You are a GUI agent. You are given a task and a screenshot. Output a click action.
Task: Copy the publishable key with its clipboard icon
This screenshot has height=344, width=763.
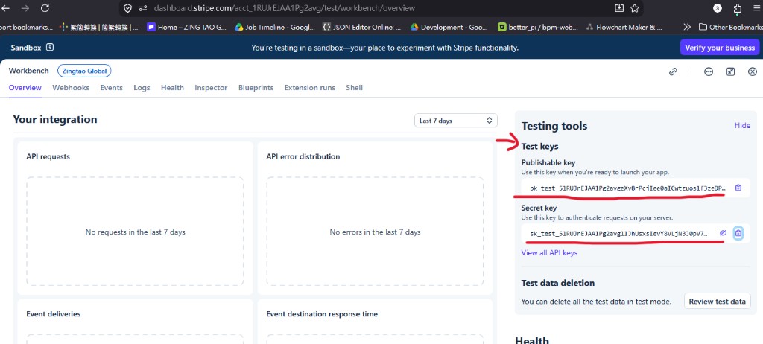(738, 188)
